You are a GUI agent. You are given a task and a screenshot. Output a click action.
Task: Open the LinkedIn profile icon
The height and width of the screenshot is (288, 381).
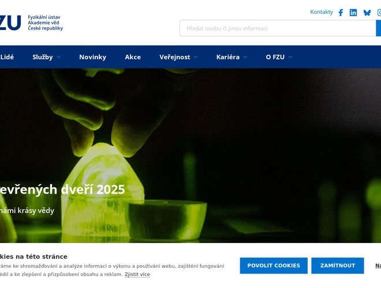click(x=353, y=13)
